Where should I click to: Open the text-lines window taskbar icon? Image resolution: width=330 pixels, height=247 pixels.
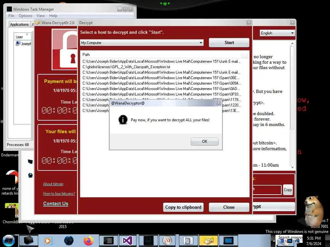pos(108,241)
